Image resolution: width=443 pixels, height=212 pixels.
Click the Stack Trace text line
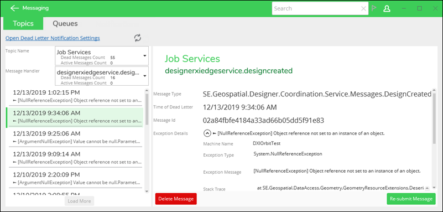341,188
